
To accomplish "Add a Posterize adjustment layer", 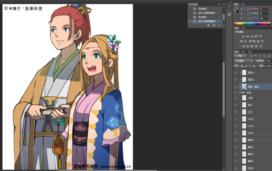I will tap(248, 46).
